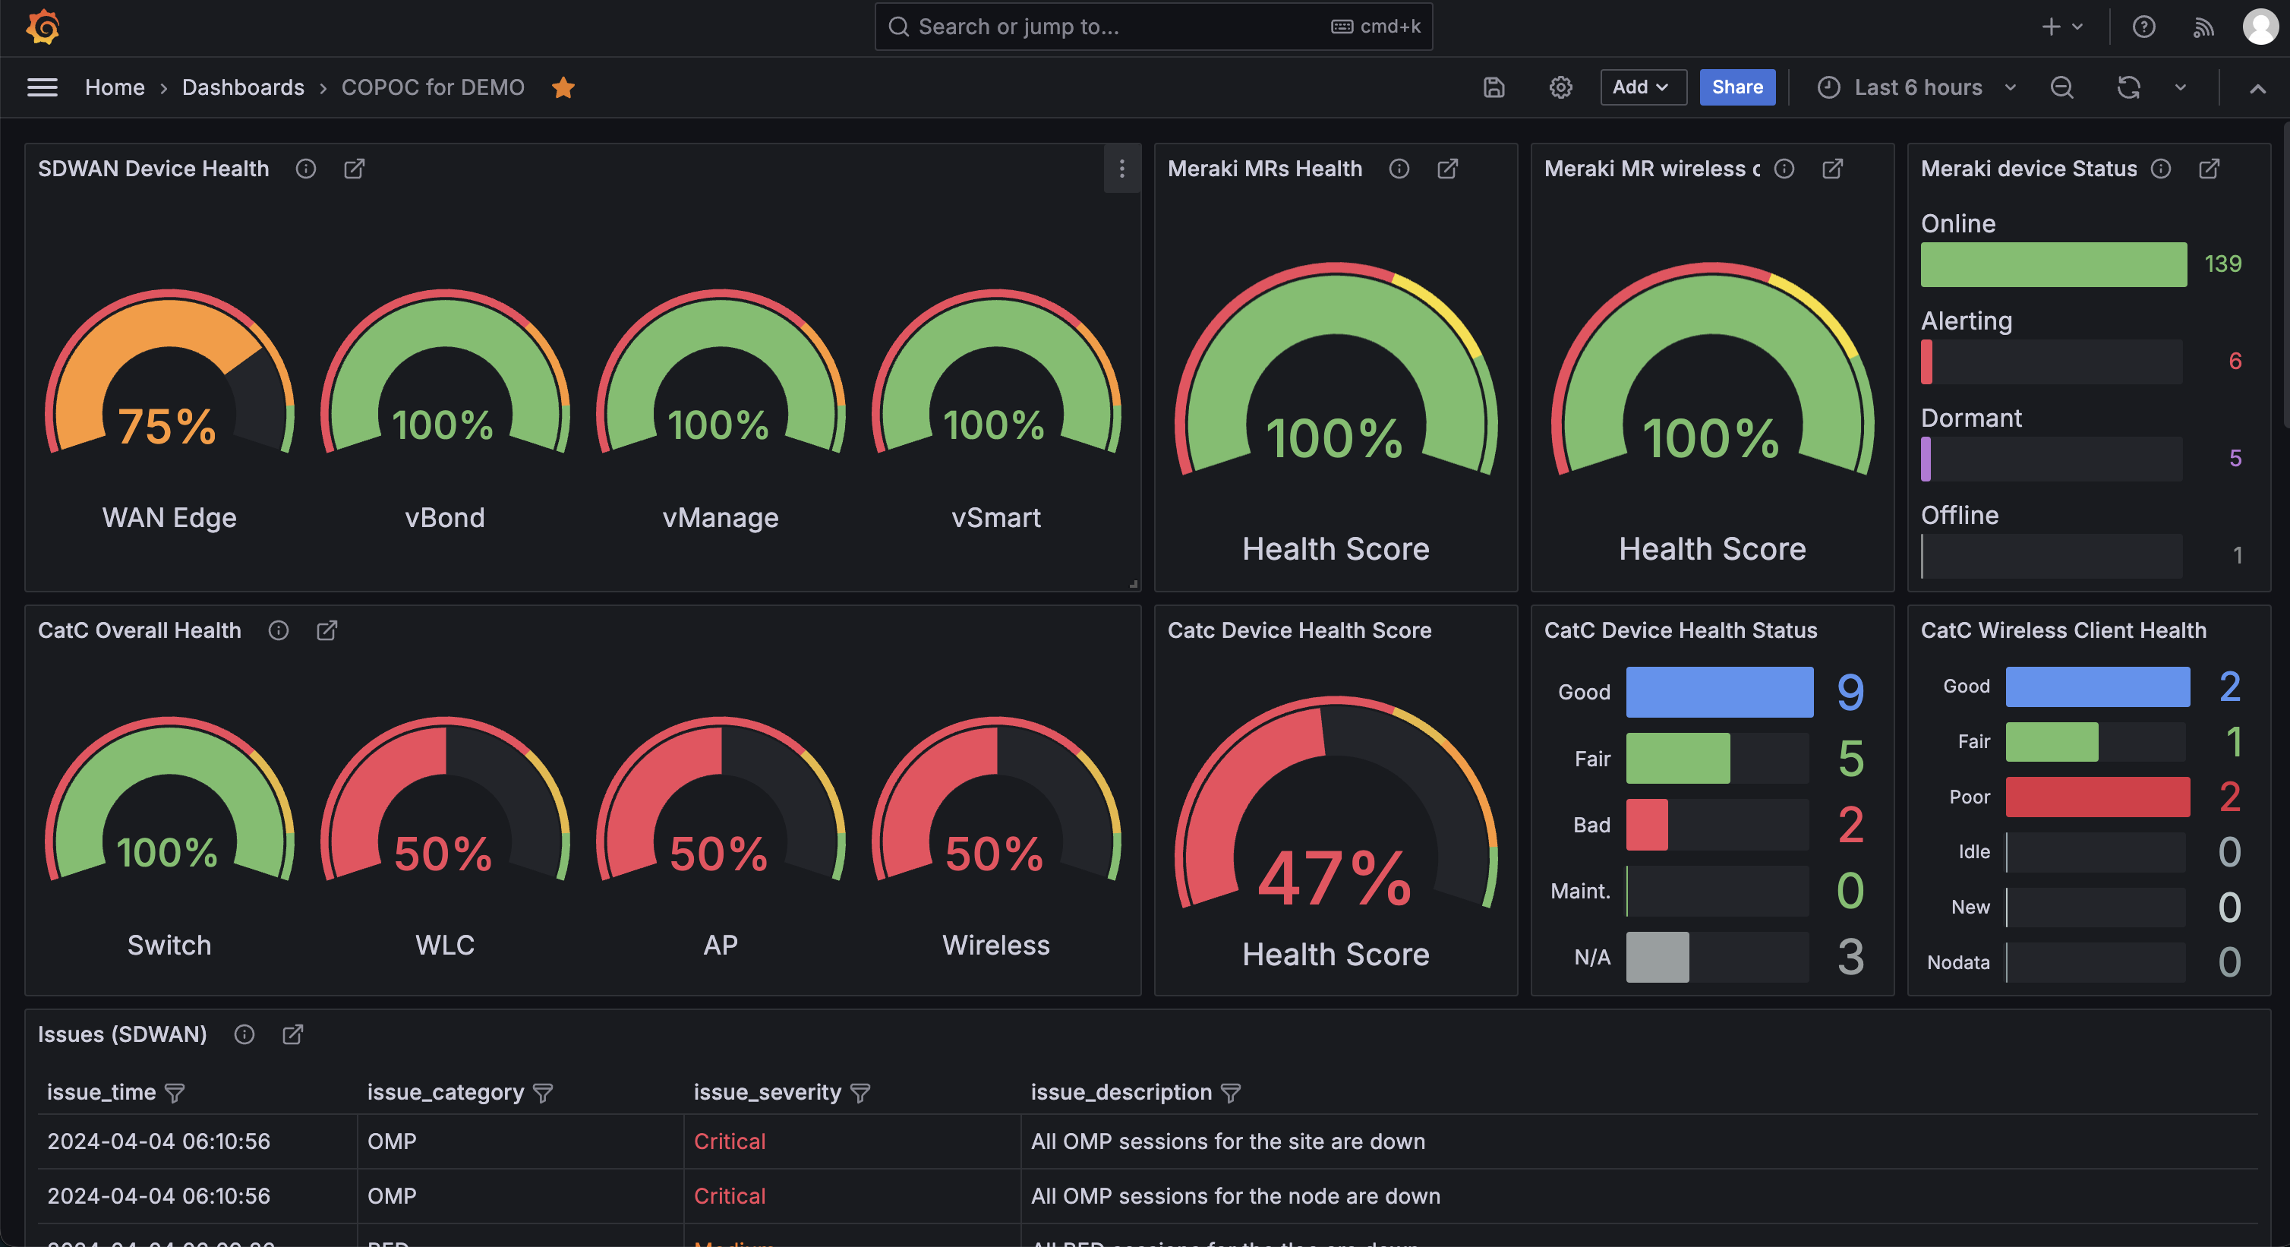
Task: Go to the Dashboards breadcrumb
Action: (x=243, y=87)
